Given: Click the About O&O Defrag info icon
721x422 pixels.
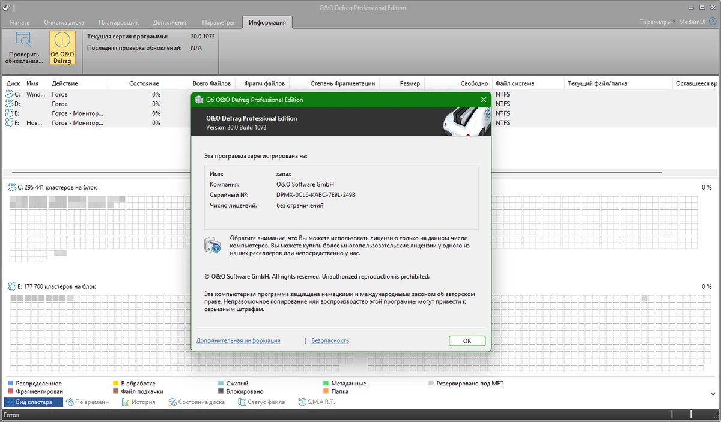Looking at the screenshot, I should click(62, 40).
